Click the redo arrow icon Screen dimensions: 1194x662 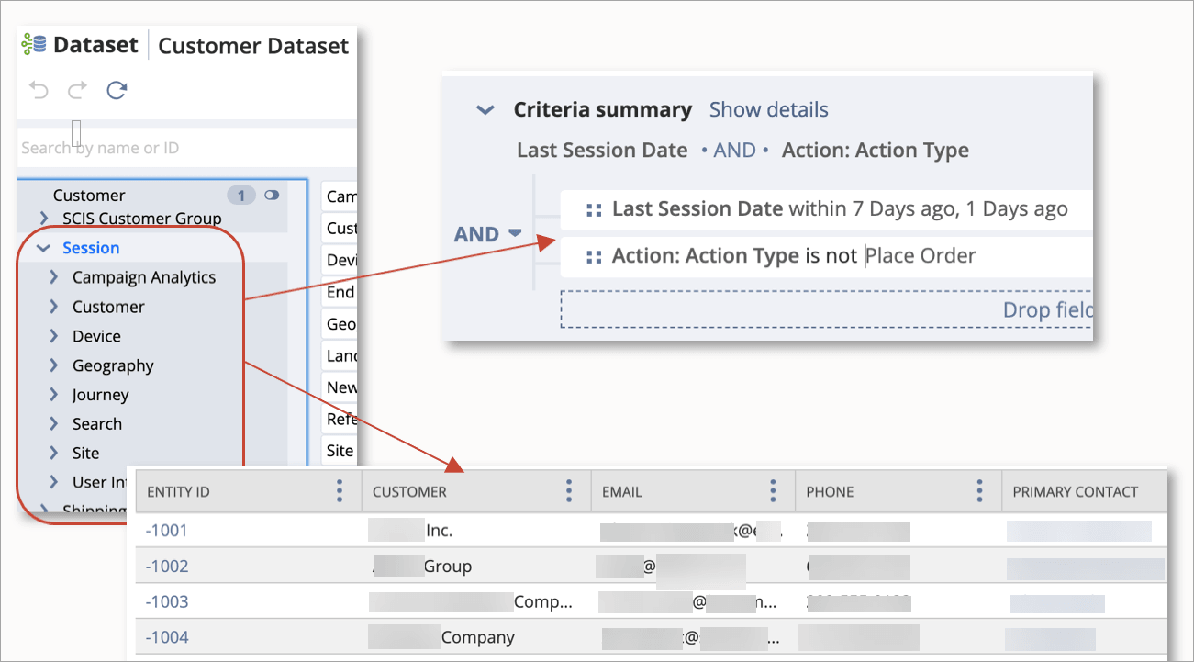coord(77,90)
